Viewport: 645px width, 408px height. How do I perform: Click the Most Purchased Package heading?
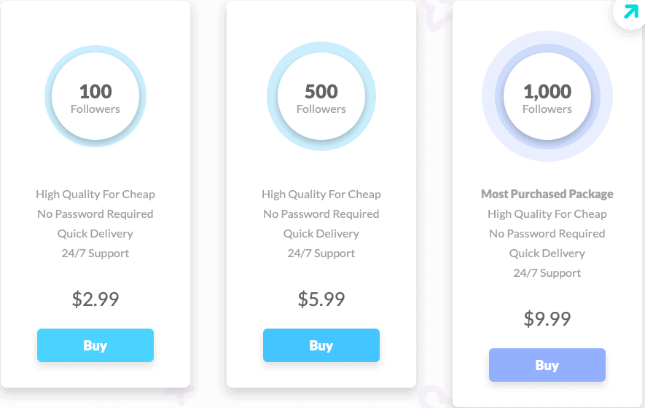[547, 194]
